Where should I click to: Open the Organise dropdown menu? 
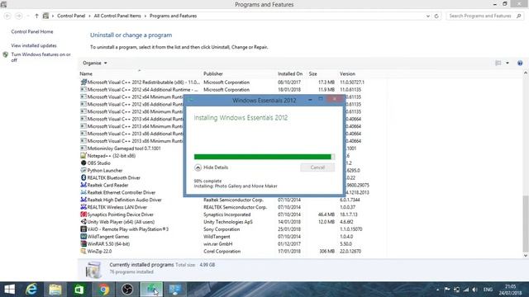coord(94,63)
